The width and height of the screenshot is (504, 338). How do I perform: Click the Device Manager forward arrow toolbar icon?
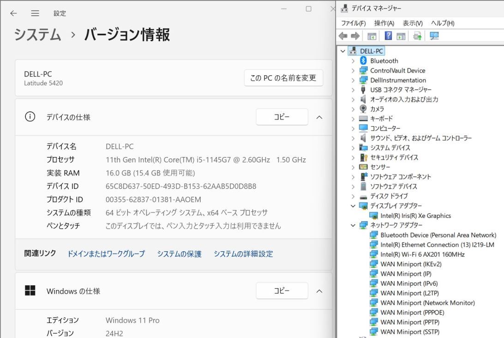point(355,36)
